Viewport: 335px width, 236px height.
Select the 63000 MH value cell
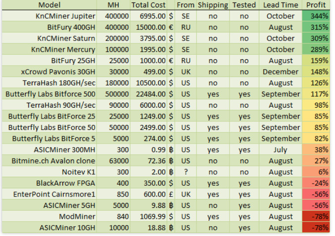pyautogui.click(x=113, y=161)
